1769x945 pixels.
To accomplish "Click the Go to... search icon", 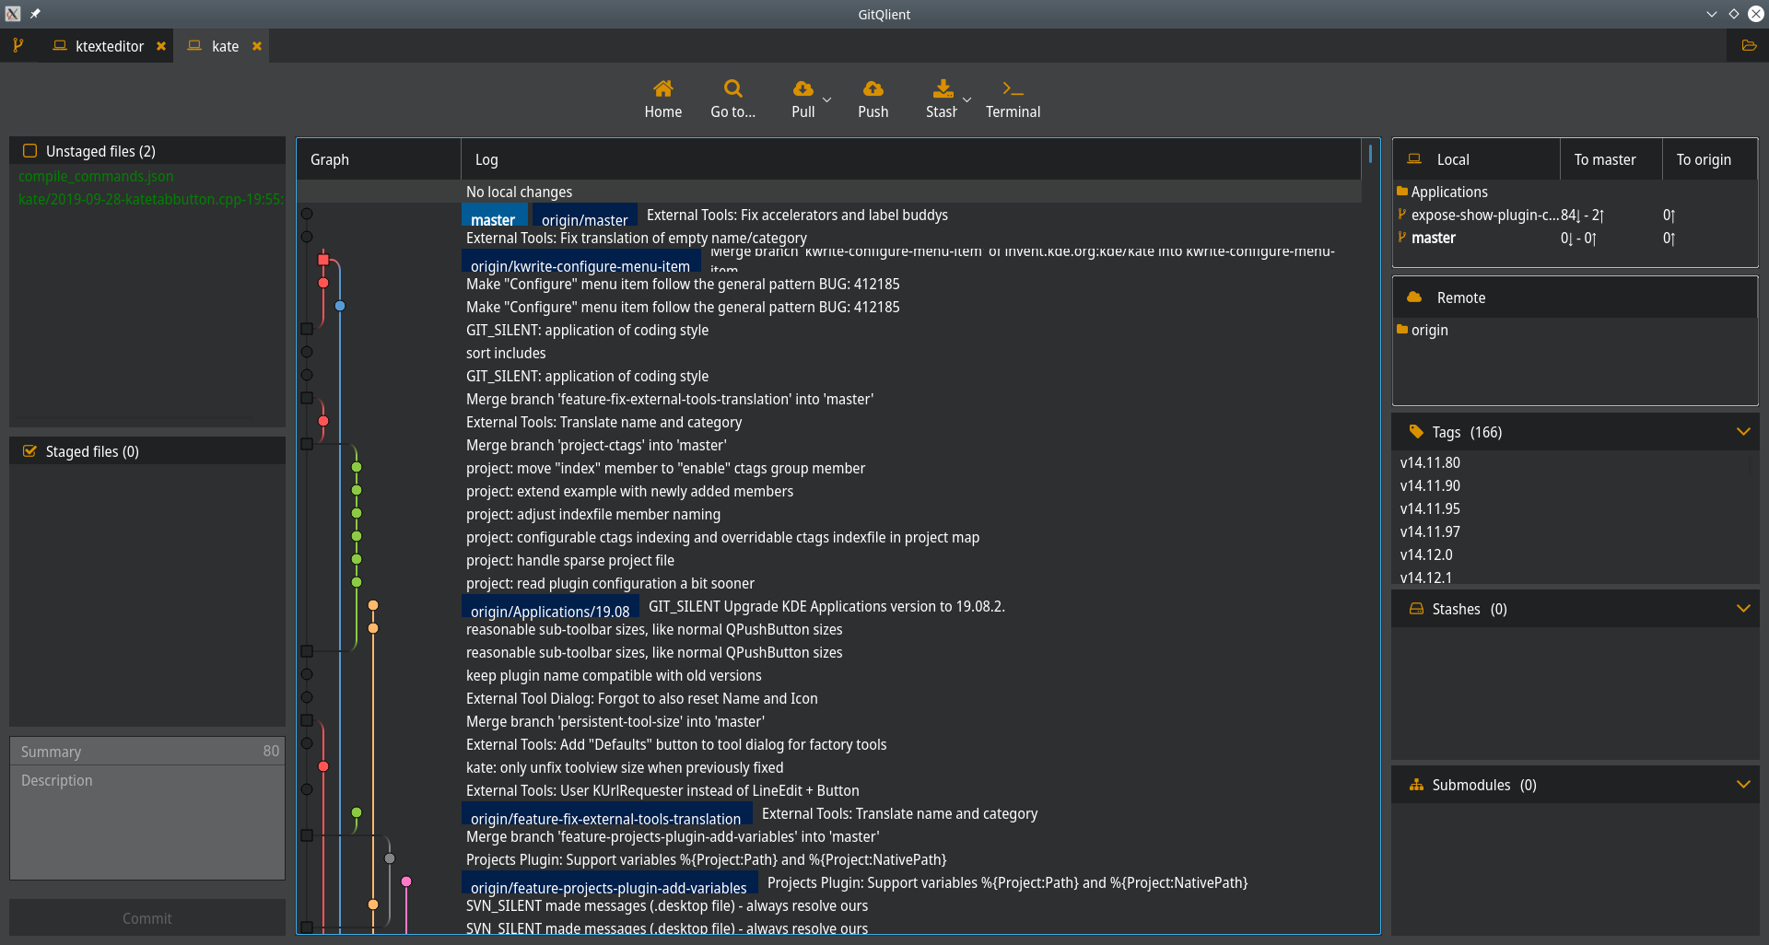I will pyautogui.click(x=732, y=88).
